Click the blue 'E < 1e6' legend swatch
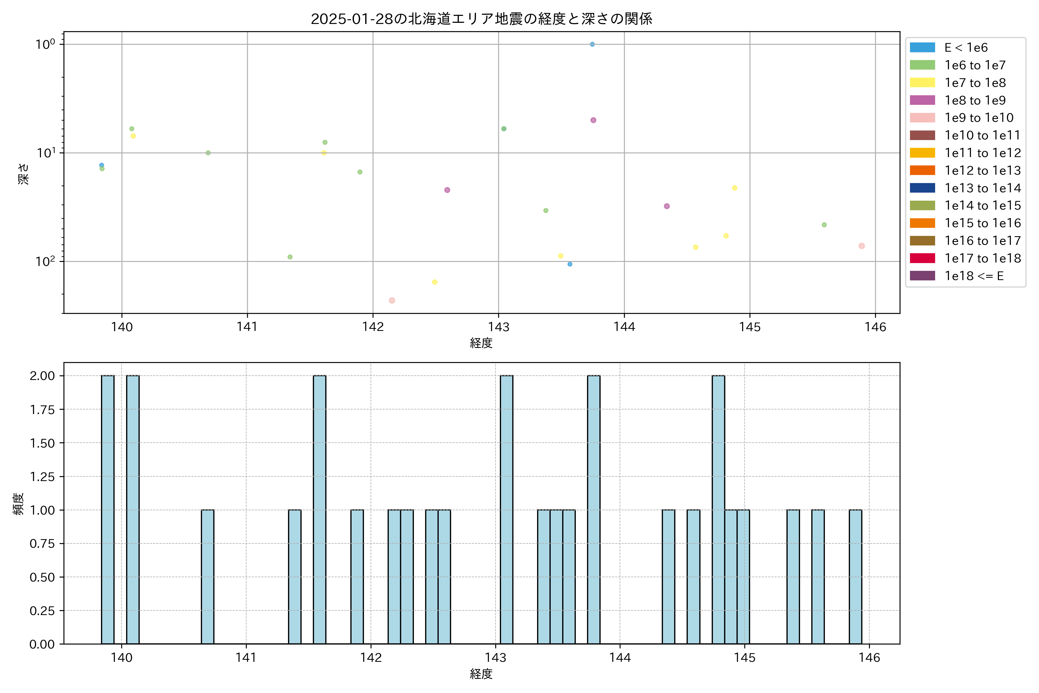Screen dimensions: 1039x693 (922, 48)
